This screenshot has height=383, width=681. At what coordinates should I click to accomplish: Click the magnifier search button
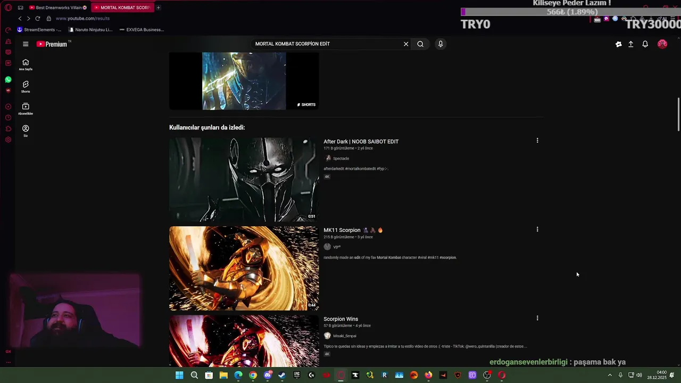420,44
